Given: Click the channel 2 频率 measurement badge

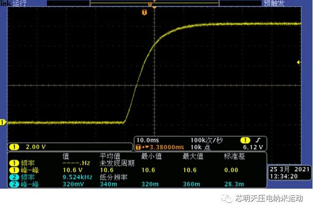Looking at the screenshot, I should click(x=14, y=177).
